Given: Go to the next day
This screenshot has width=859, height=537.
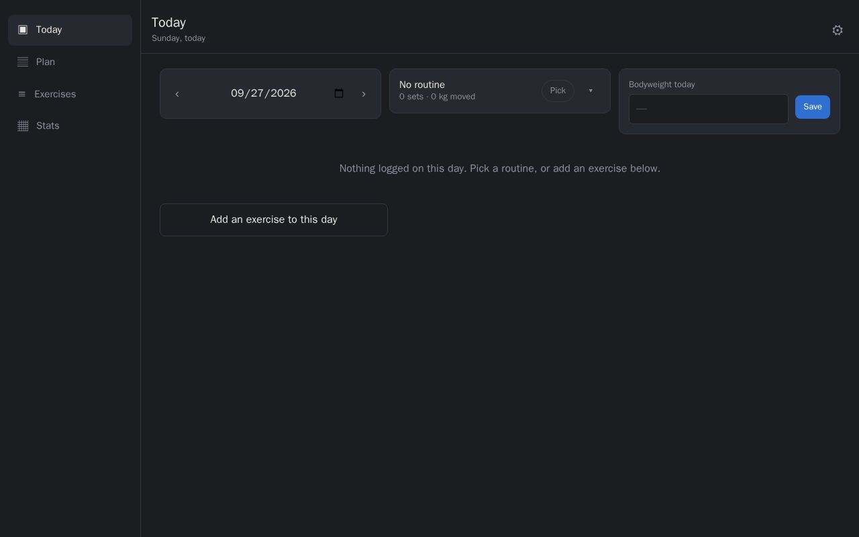Looking at the screenshot, I should click(364, 94).
